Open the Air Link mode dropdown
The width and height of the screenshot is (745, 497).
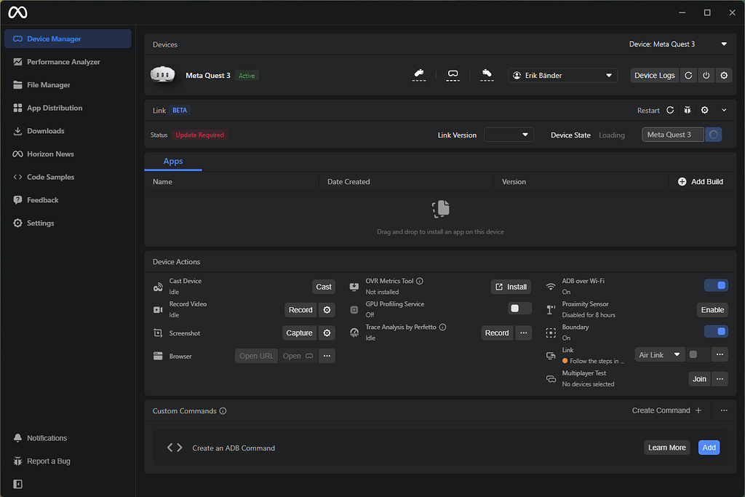(x=660, y=355)
